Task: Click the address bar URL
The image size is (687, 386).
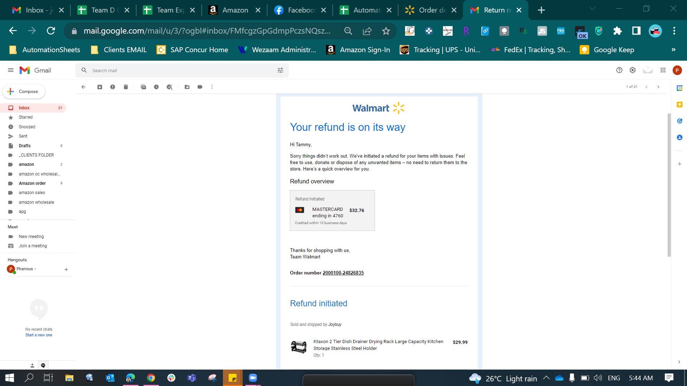Action: click(207, 31)
